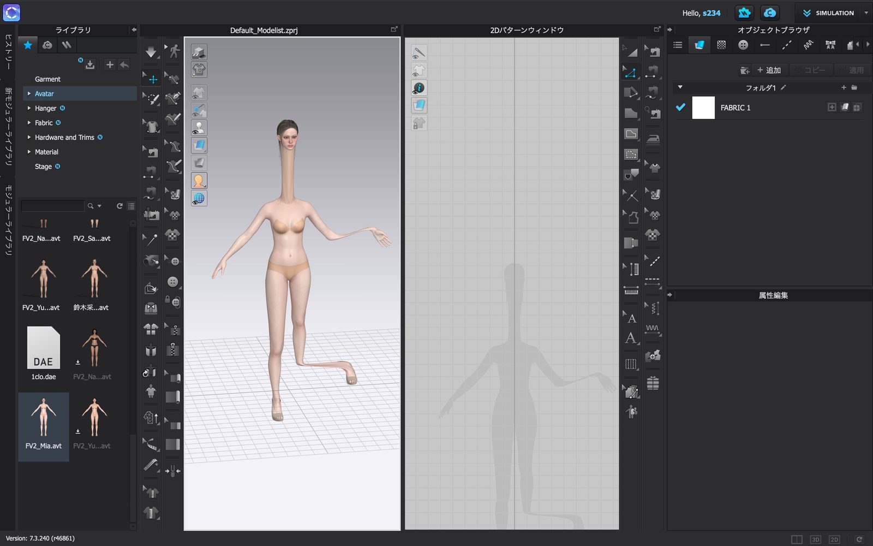Open the Favorites star tab in the Library
873x546 pixels.
pos(28,45)
